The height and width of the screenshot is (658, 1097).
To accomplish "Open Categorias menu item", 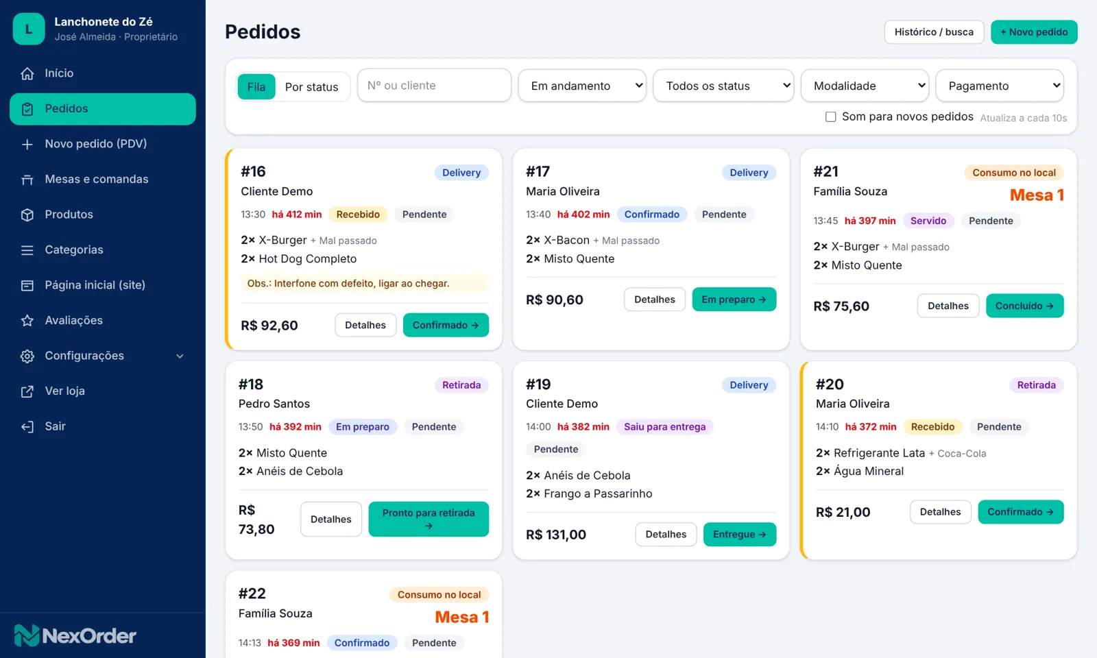I will 103,250.
